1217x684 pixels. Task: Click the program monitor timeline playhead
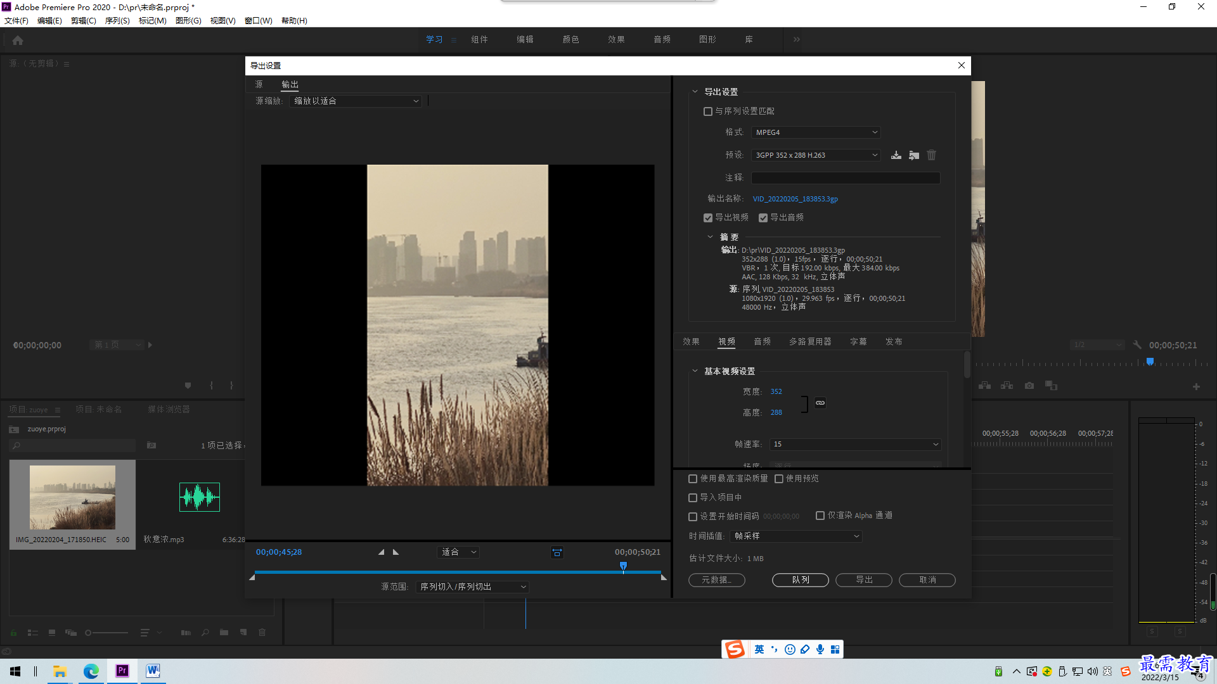(x=1150, y=362)
